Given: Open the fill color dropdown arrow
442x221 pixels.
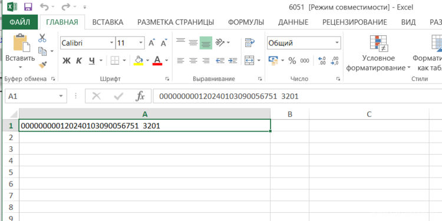Looking at the screenshot, I should 147,61.
